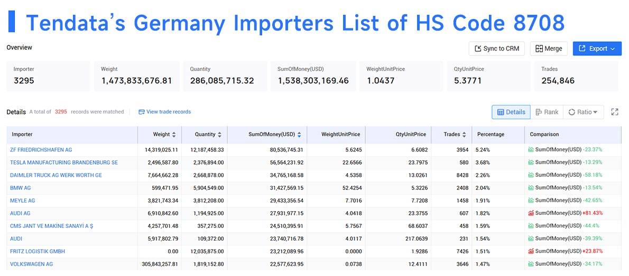Click the Sync to CRM button
The image size is (629, 276).
pos(497,49)
